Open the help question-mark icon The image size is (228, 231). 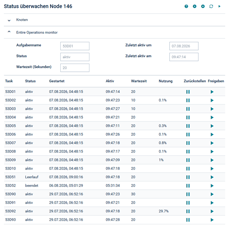tap(186, 6)
